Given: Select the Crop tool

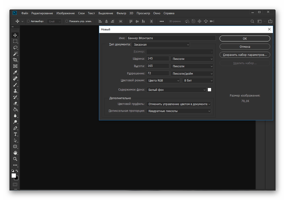Looking at the screenshot, I should pos(15,60).
